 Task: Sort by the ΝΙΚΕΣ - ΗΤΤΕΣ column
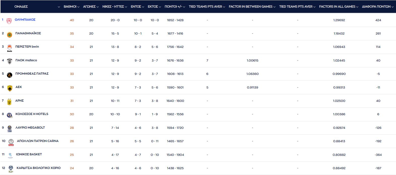[x=115, y=7]
